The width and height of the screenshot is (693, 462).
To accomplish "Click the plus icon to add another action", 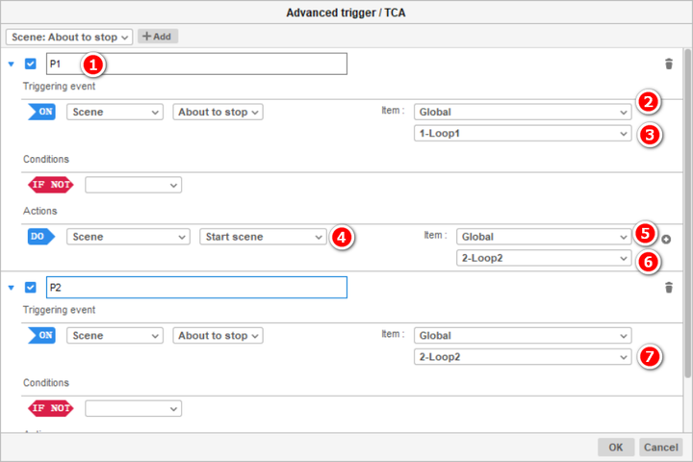I will tap(666, 239).
